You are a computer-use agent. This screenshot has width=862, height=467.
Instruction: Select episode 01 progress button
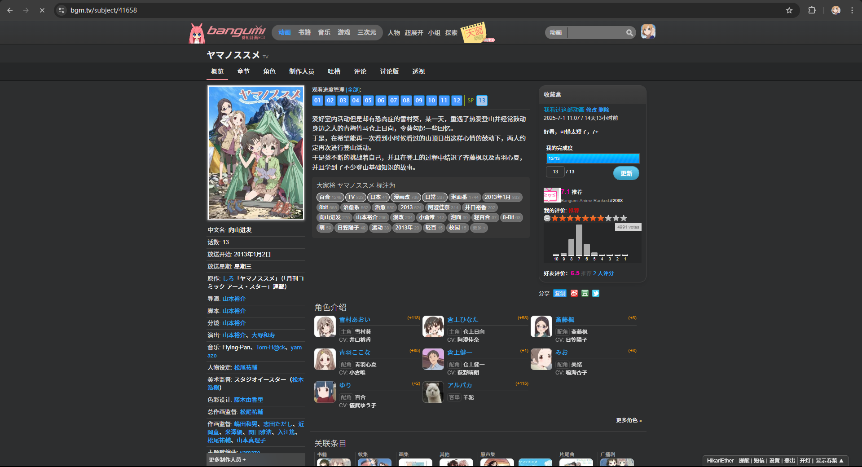tap(317, 101)
